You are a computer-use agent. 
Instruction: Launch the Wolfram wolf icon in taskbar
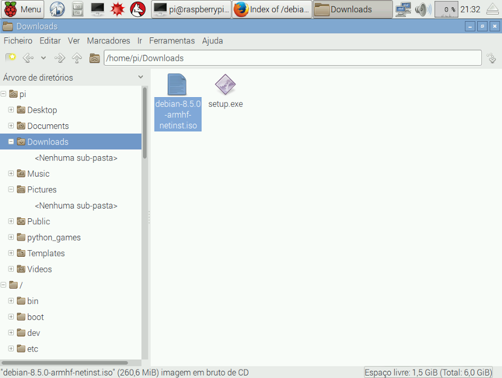click(x=138, y=9)
